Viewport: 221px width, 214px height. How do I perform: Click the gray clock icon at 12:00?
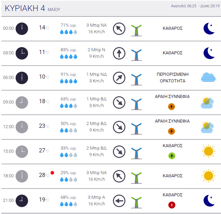(22, 127)
